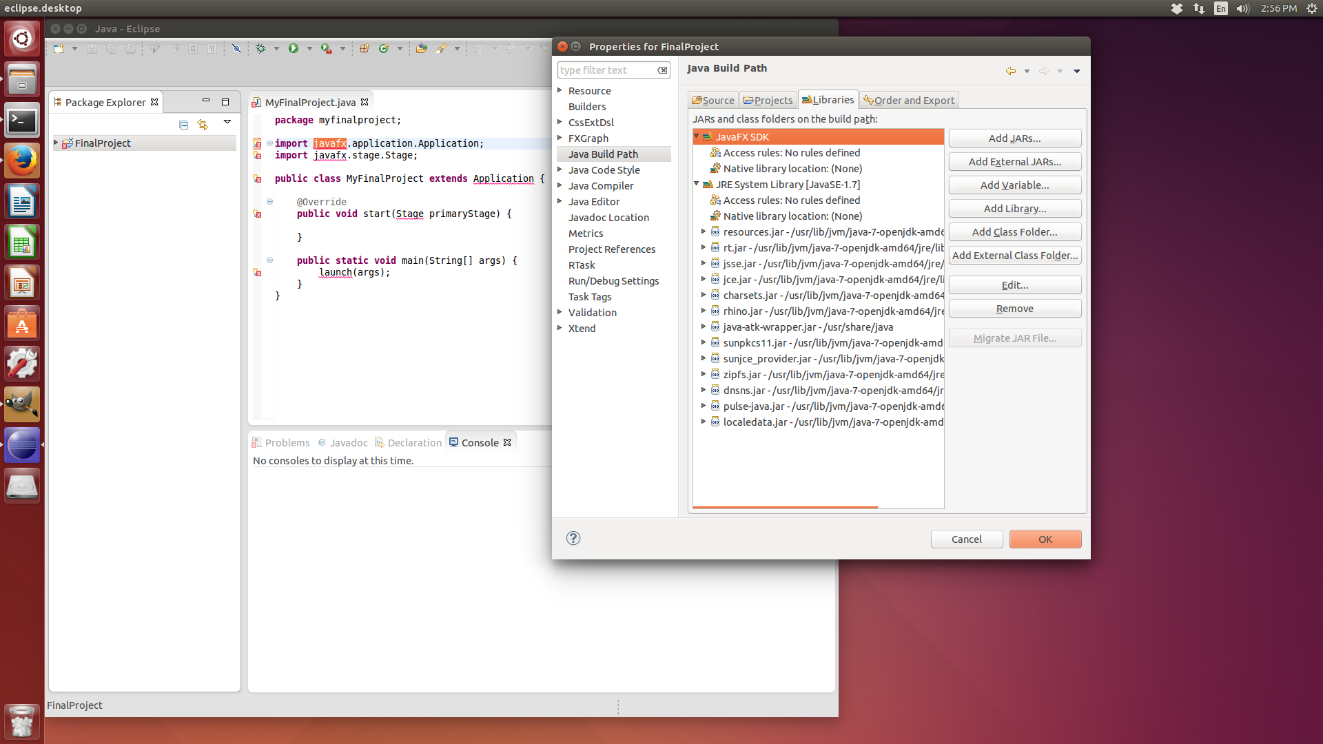Viewport: 1323px width, 744px height.
Task: Switch to the Source tab
Action: click(713, 100)
